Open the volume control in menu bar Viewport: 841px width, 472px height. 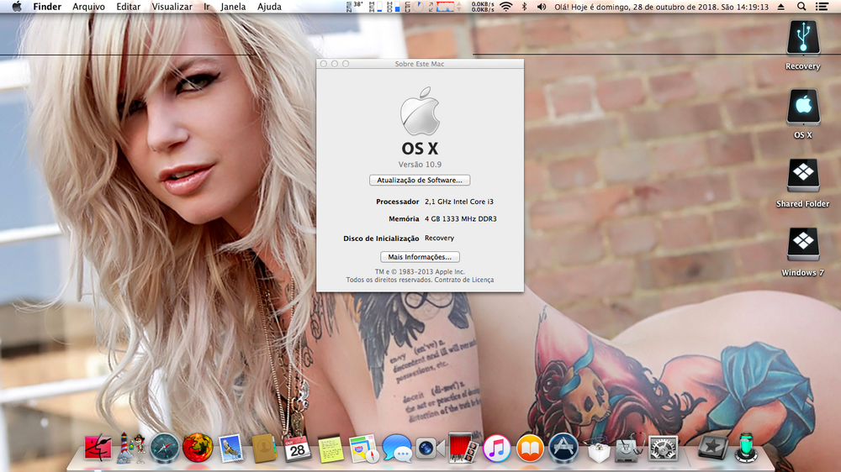click(541, 7)
